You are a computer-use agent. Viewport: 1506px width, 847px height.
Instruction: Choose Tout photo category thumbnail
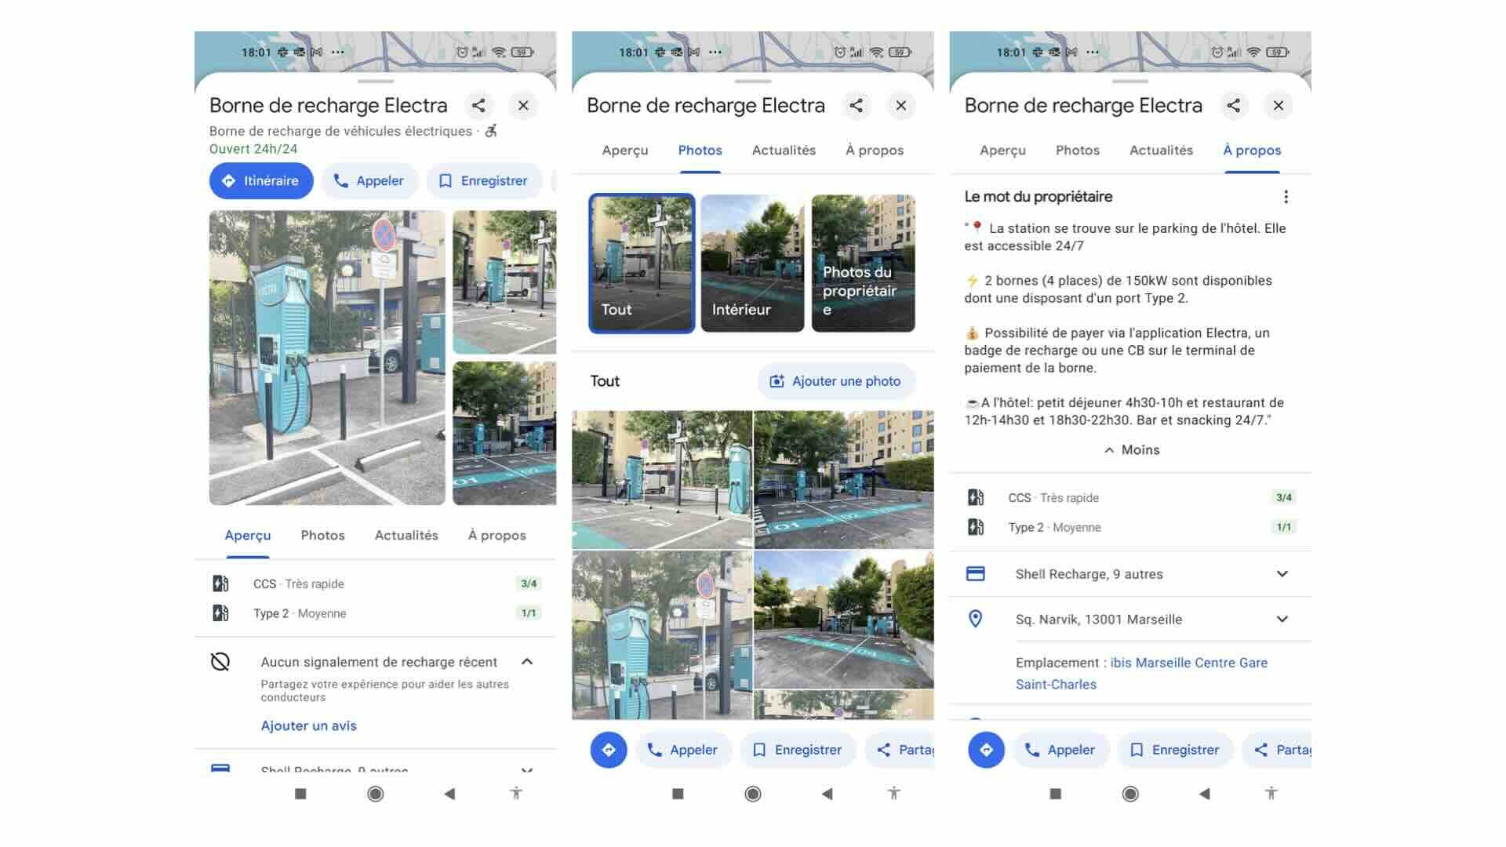[x=642, y=264]
